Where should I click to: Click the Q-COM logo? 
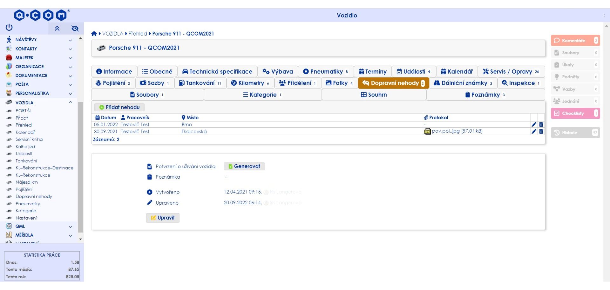tap(42, 15)
